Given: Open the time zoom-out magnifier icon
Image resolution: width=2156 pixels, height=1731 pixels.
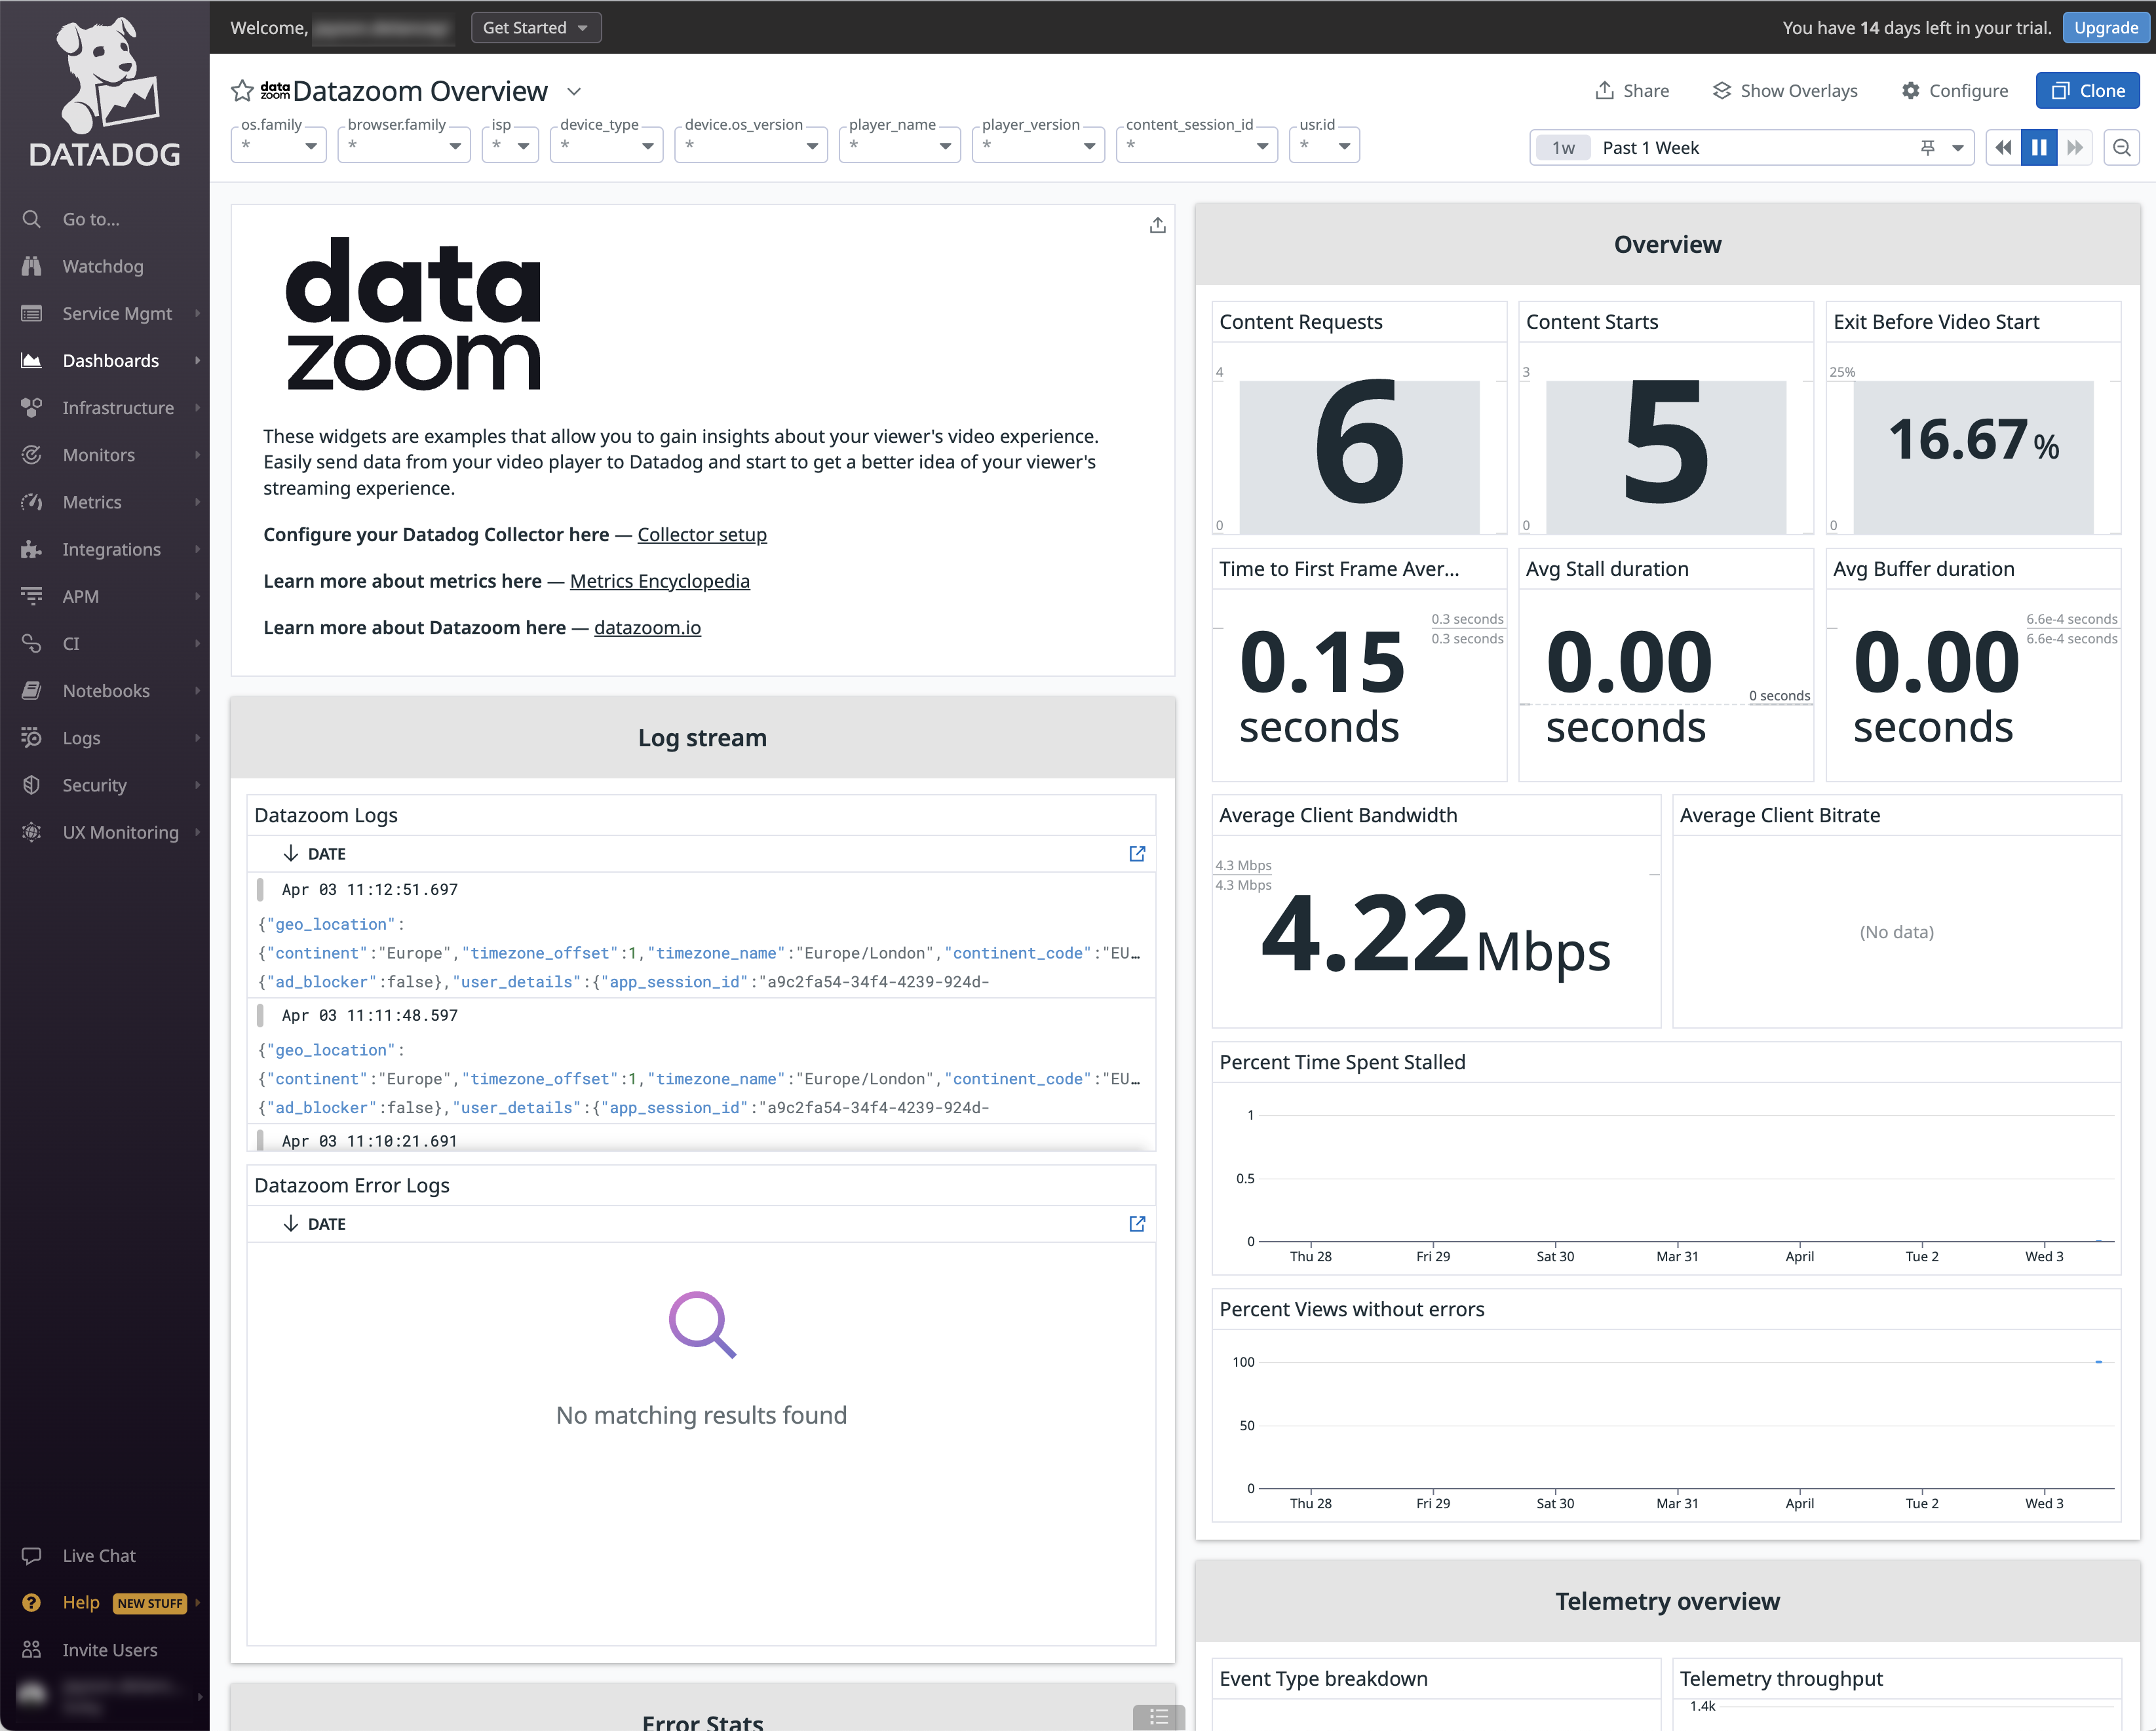Looking at the screenshot, I should (x=2121, y=148).
